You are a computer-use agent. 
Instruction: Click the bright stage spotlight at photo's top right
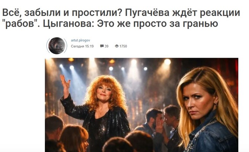[167, 62]
